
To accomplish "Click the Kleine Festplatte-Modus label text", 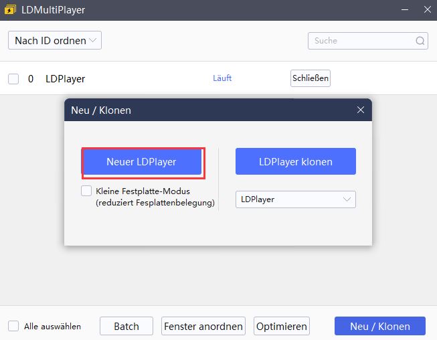I will [x=155, y=197].
